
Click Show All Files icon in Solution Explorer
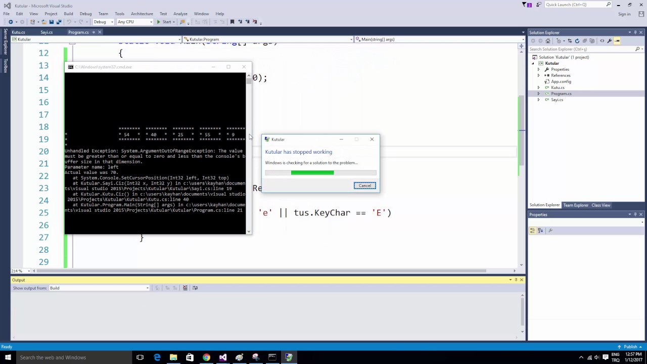592,41
